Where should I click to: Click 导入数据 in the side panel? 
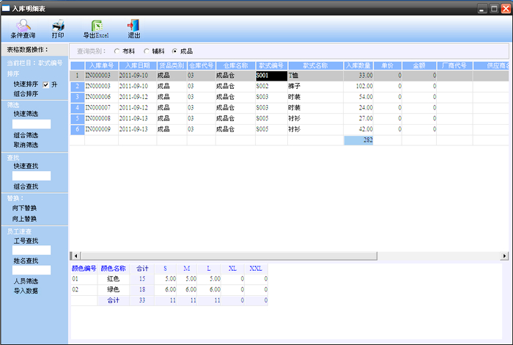[26, 291]
